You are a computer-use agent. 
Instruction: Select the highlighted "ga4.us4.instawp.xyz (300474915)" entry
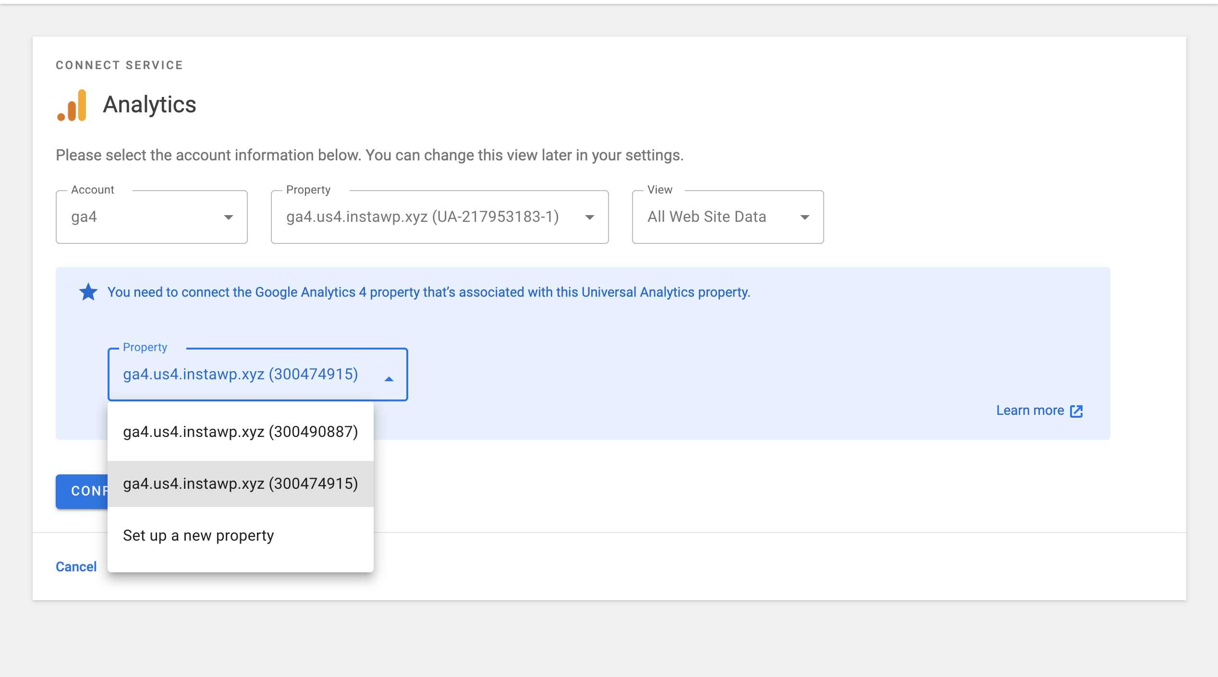point(240,484)
